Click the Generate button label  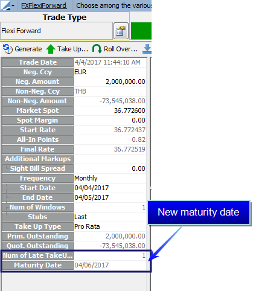[28, 49]
